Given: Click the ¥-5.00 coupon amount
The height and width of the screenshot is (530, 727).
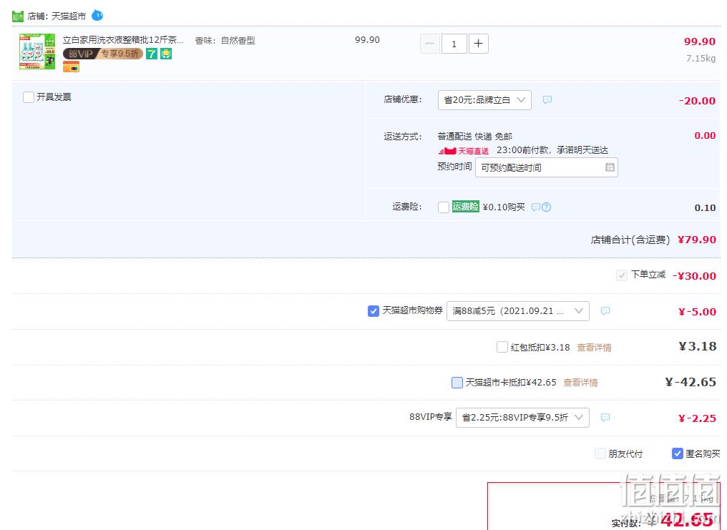Looking at the screenshot, I should pyautogui.click(x=698, y=312).
